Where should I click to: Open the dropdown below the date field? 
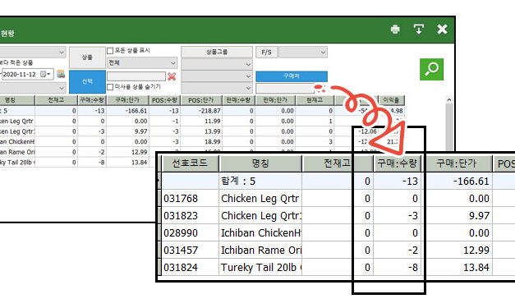point(33,88)
